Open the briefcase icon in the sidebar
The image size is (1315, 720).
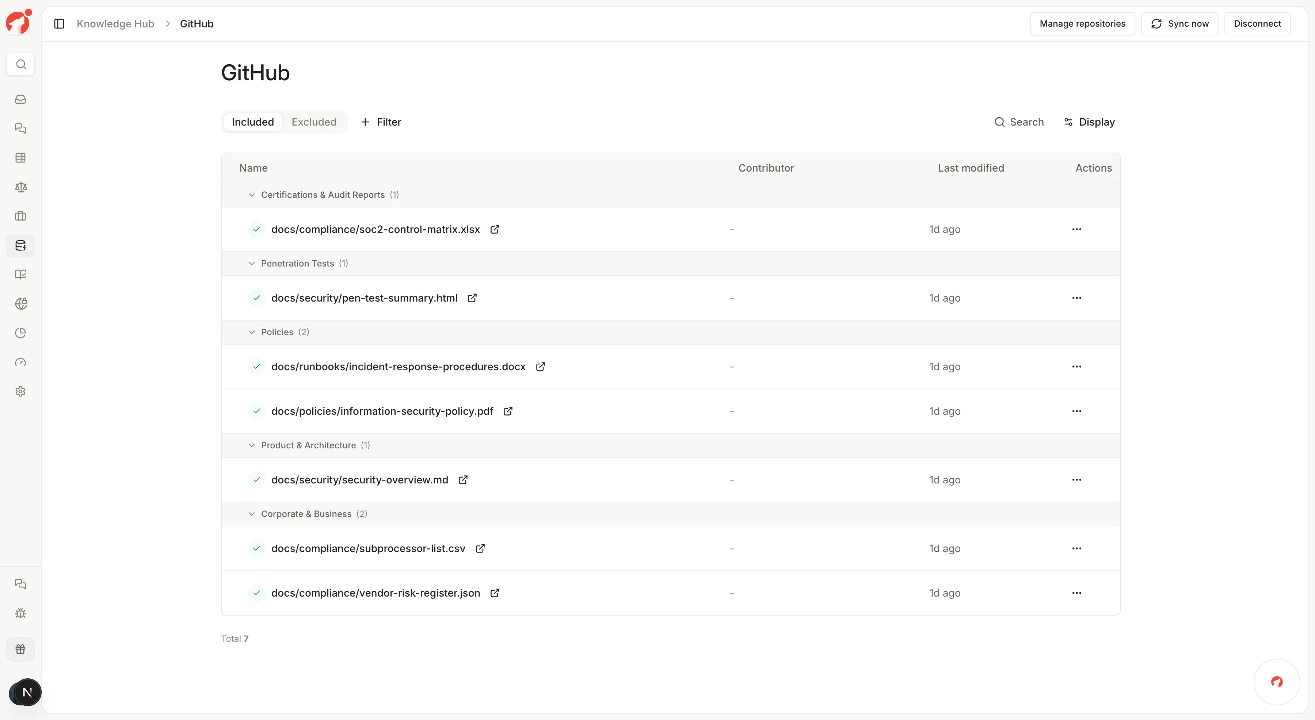(x=20, y=216)
